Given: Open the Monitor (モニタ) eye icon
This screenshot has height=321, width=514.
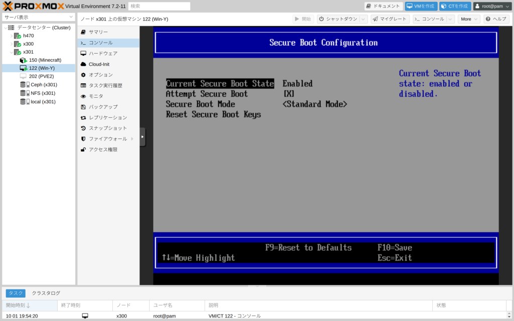Looking at the screenshot, I should point(83,96).
